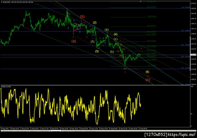Open the GOLD,M15 chart header dropdown arrow
Image resolution: width=197 pixels, height=138 pixels.
tap(2, 2)
